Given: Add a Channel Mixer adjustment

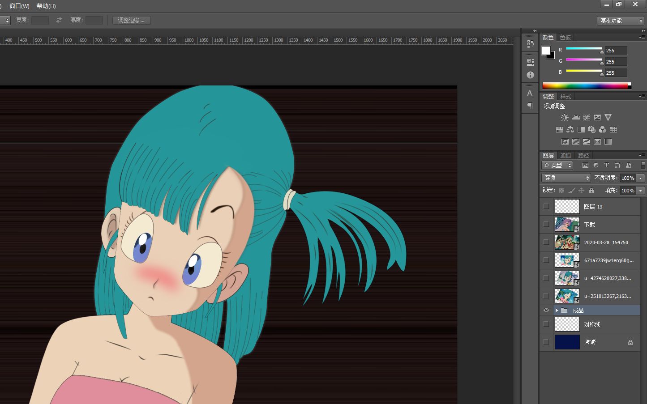Looking at the screenshot, I should 603,130.
